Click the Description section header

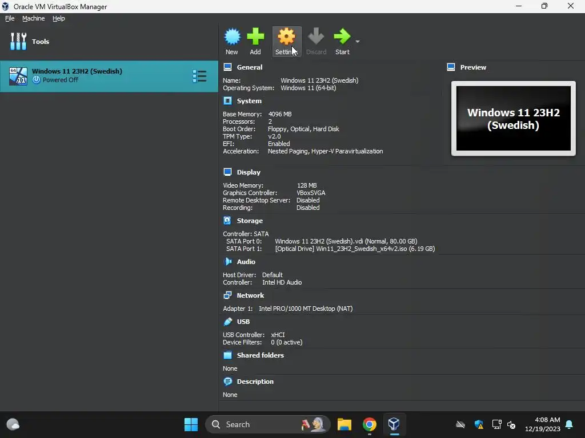tap(255, 382)
